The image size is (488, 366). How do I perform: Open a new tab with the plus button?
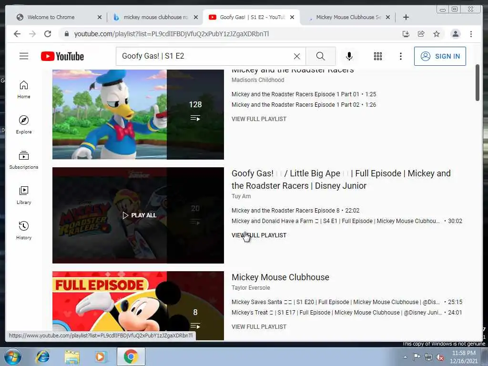pyautogui.click(x=406, y=17)
